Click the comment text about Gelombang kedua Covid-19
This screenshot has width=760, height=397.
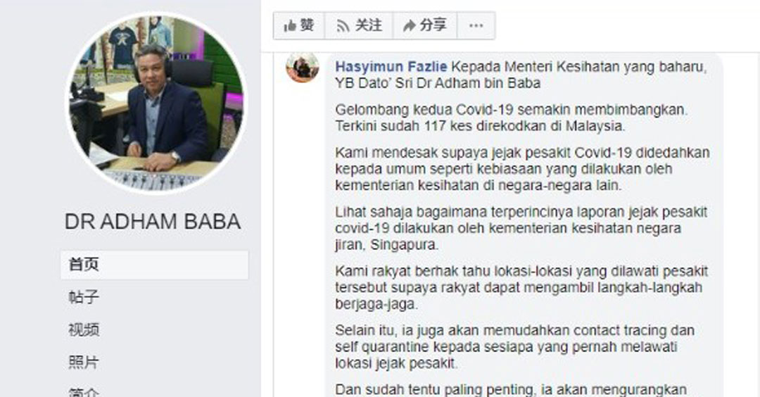point(512,118)
